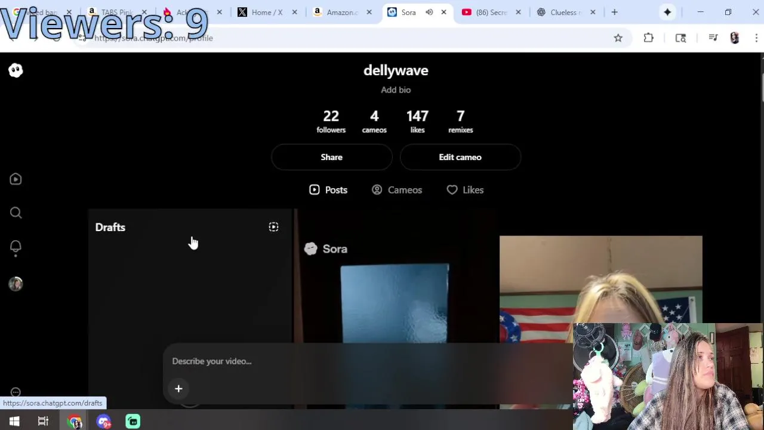Switch to the Clueless tab

567,12
